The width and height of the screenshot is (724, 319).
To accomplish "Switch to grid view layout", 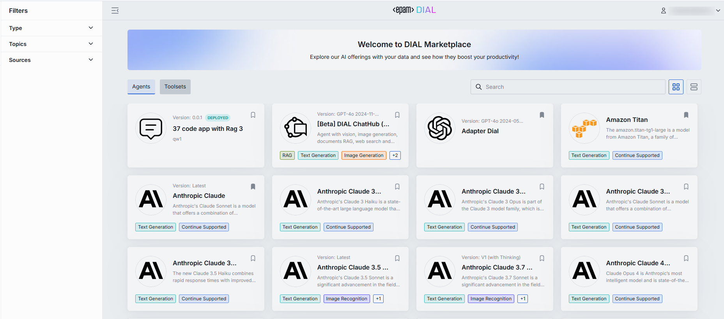I will (676, 87).
